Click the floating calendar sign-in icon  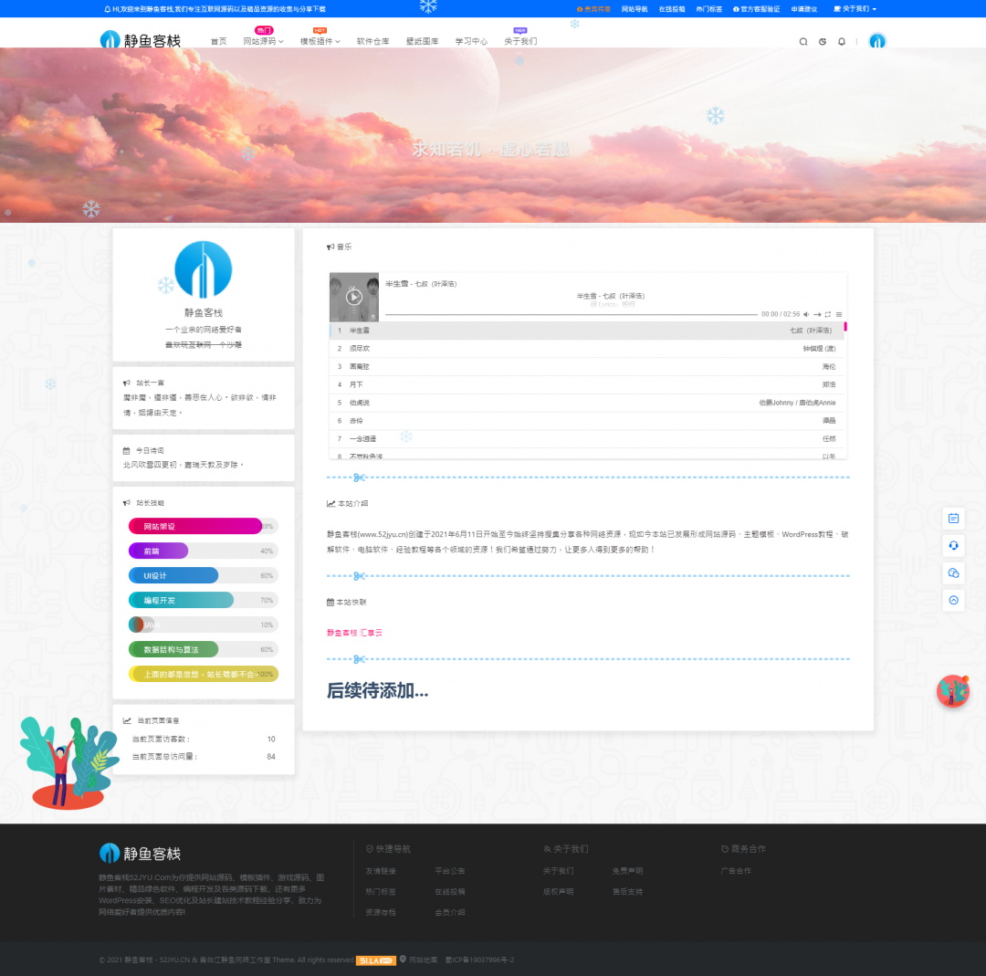pyautogui.click(x=953, y=518)
